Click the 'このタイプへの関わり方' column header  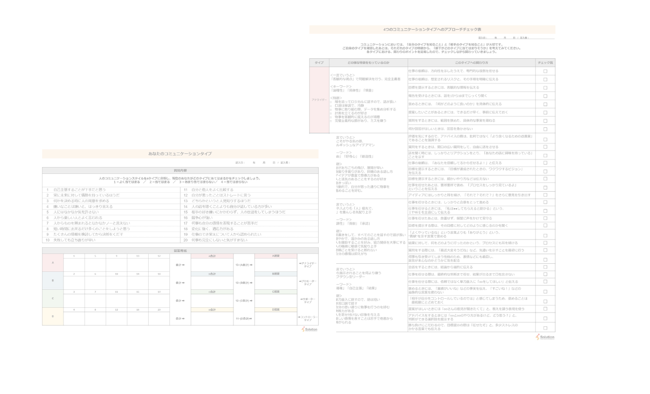click(x=472, y=63)
